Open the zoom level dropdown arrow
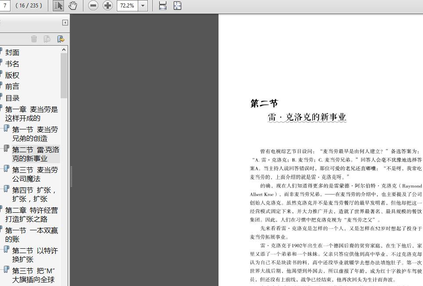423x286 pixels. click(x=143, y=6)
